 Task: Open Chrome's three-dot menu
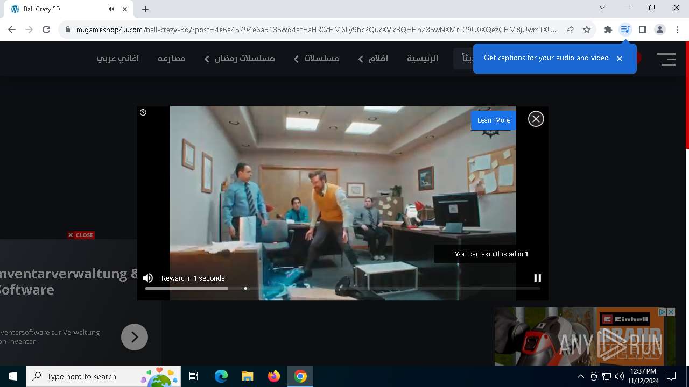point(677,30)
